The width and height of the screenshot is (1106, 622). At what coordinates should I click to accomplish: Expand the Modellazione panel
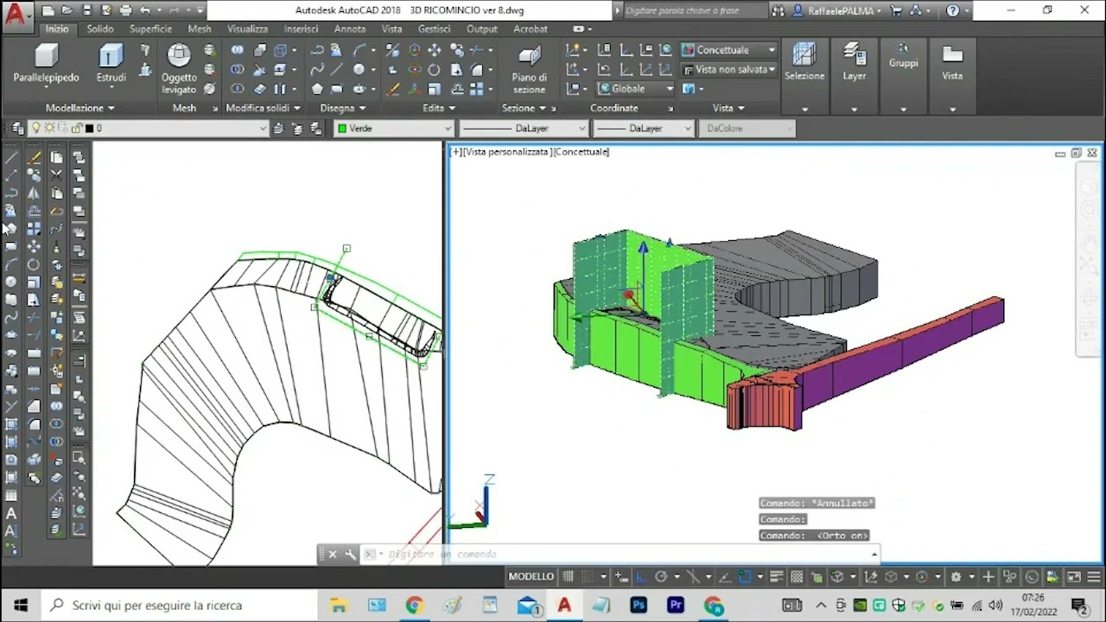[x=79, y=108]
